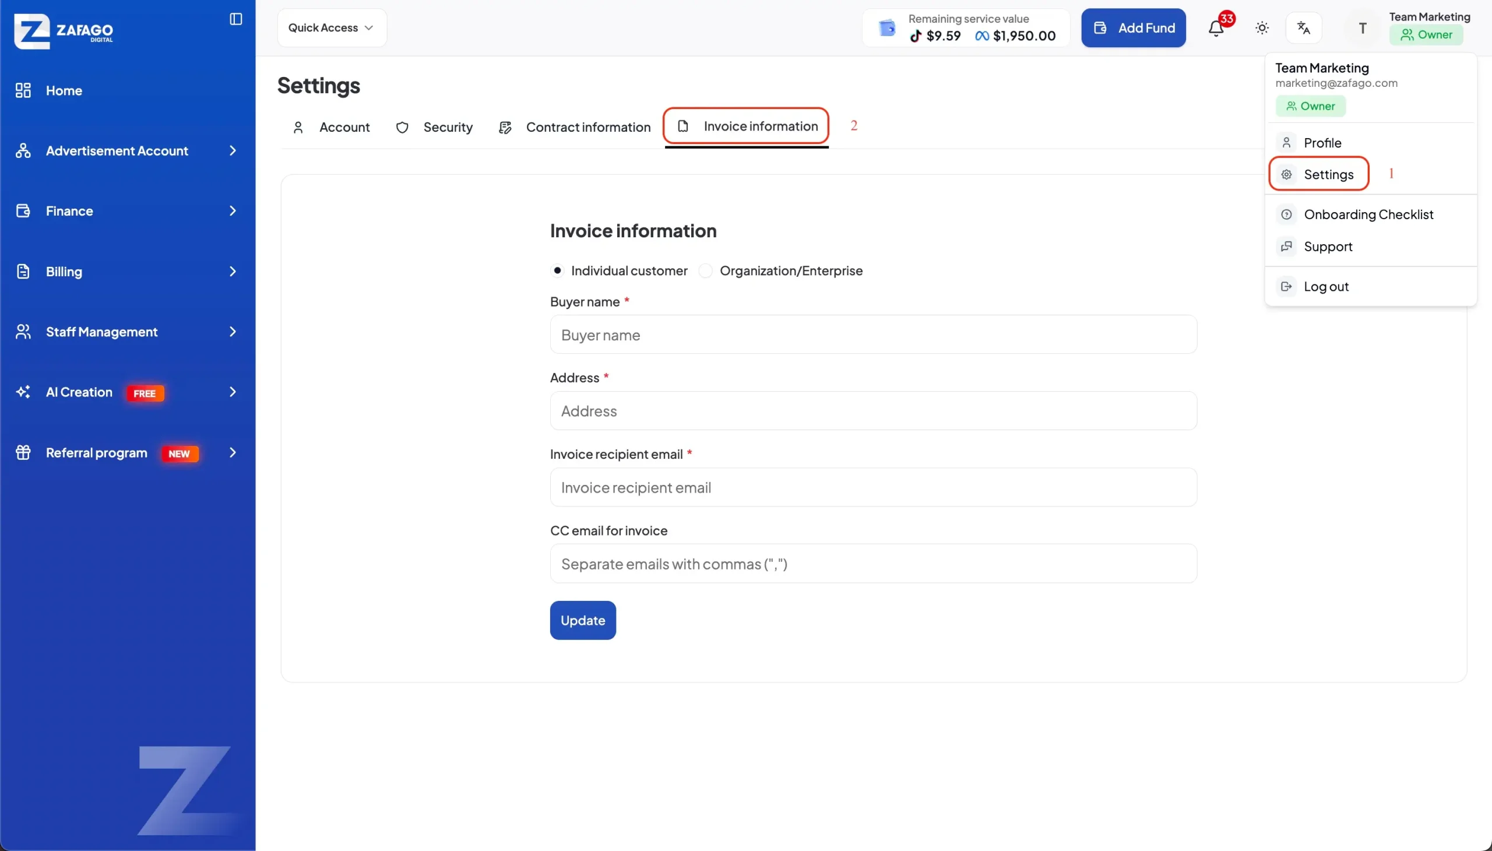Image resolution: width=1492 pixels, height=851 pixels.
Task: Click the AI Creation sparkle icon
Action: point(23,392)
